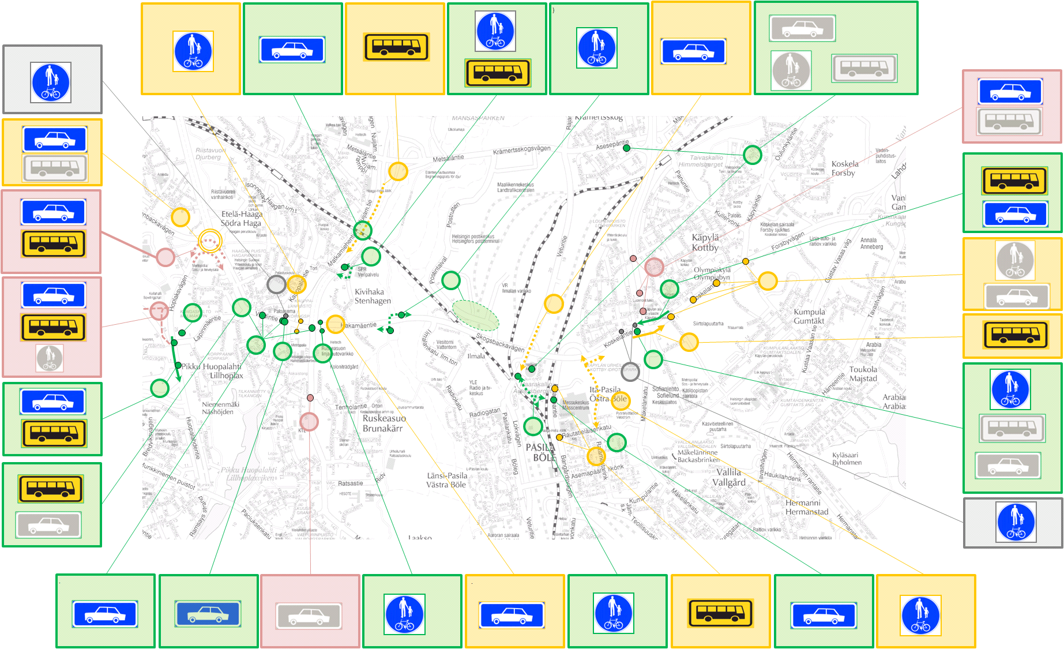Click grey bus directly below the blue pedestrian sign
This screenshot has height=649, width=1064.
[1013, 429]
